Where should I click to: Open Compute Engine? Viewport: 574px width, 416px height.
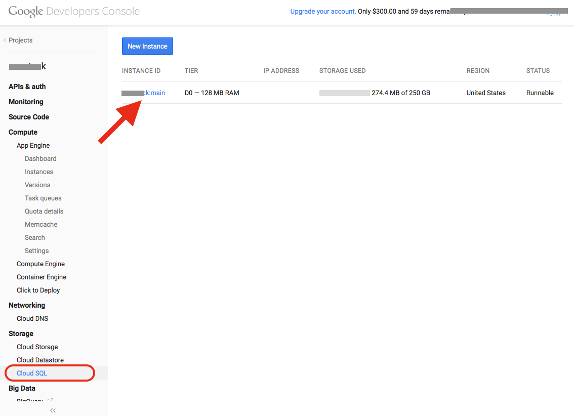click(x=40, y=264)
